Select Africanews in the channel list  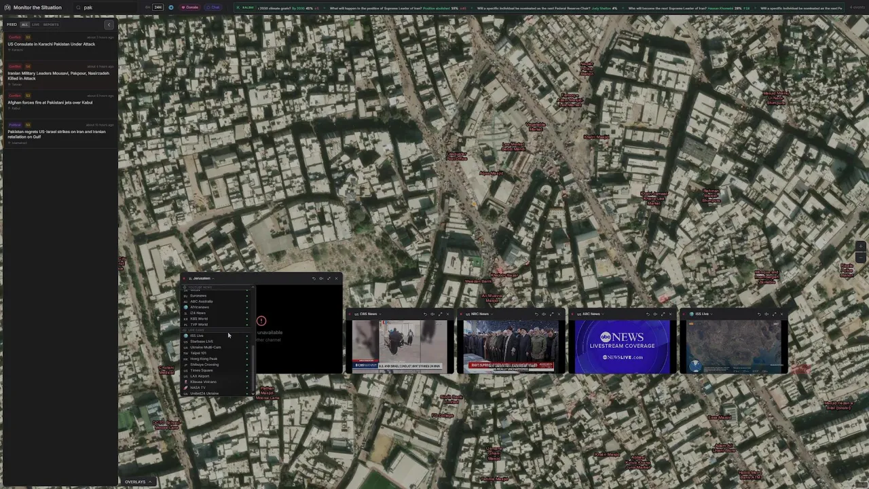217,307
